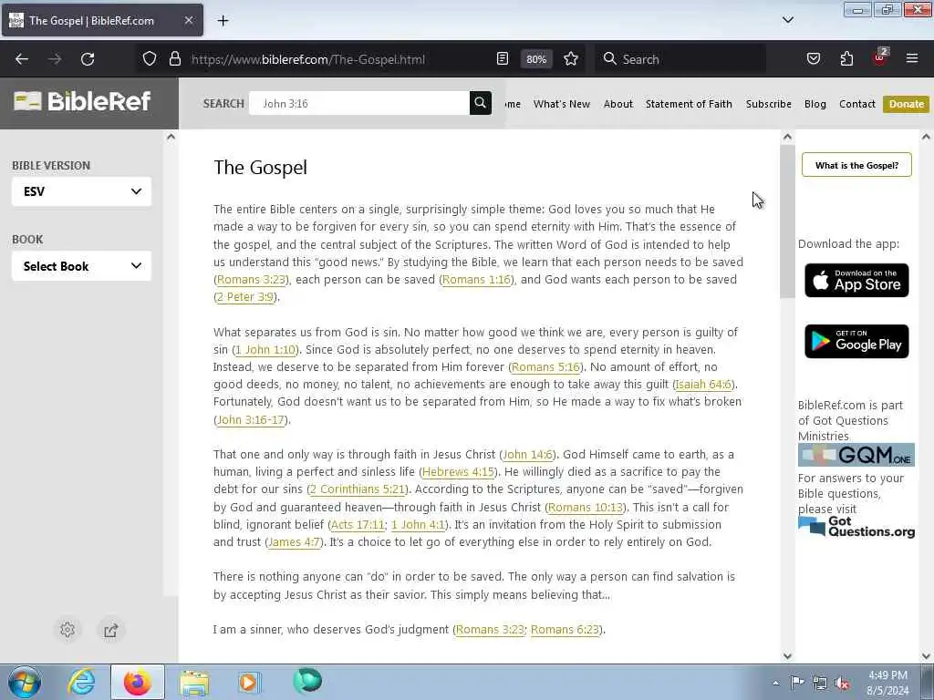Open a new tab with the plus
The width and height of the screenshot is (934, 700).
pyautogui.click(x=223, y=21)
